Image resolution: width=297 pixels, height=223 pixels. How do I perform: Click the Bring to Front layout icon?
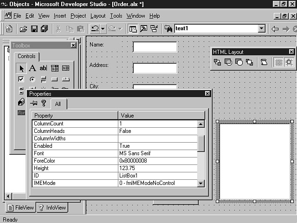218,62
